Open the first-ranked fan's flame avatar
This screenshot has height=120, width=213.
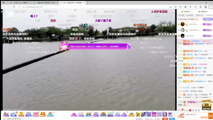[x=183, y=24]
